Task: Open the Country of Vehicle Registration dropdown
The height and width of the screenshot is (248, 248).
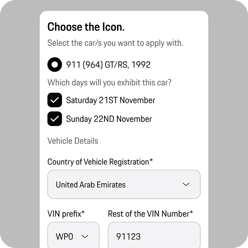Action: [124, 184]
